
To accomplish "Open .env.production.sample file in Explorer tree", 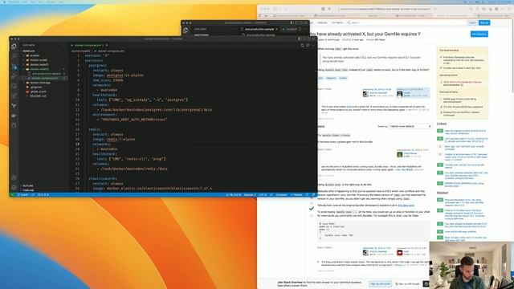I will 46,74.
